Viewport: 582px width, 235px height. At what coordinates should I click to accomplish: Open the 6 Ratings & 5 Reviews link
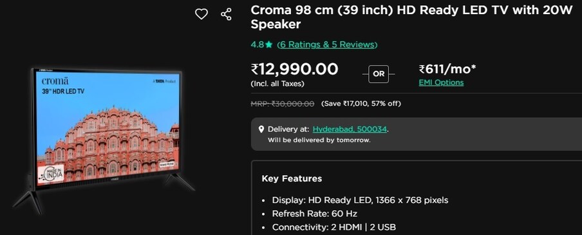click(x=327, y=44)
